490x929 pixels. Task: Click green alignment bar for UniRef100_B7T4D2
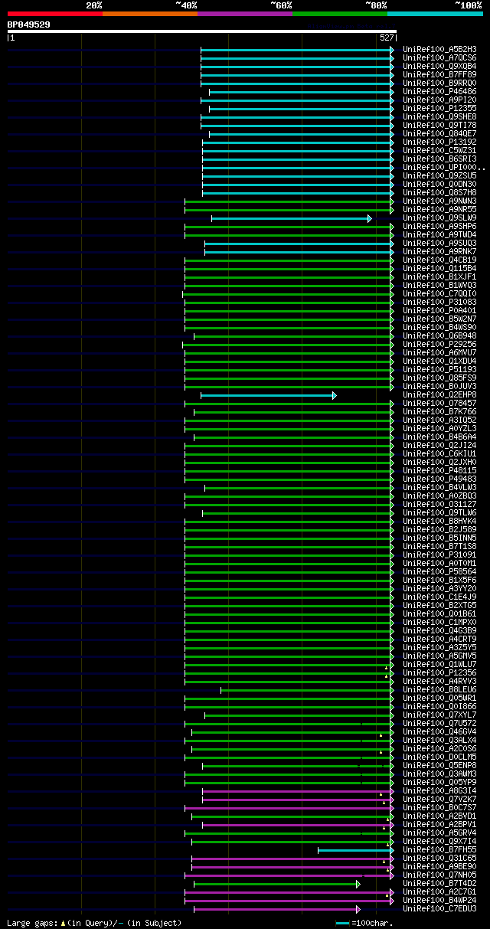point(276,884)
